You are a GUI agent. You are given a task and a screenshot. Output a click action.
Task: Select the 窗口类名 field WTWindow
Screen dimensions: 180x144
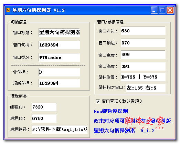point(59,57)
